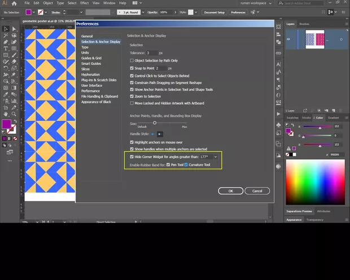
Task: Select the Pen tool in toolbar
Action: pos(6,42)
